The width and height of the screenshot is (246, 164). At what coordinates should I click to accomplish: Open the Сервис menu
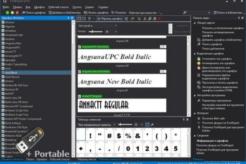click(x=90, y=7)
